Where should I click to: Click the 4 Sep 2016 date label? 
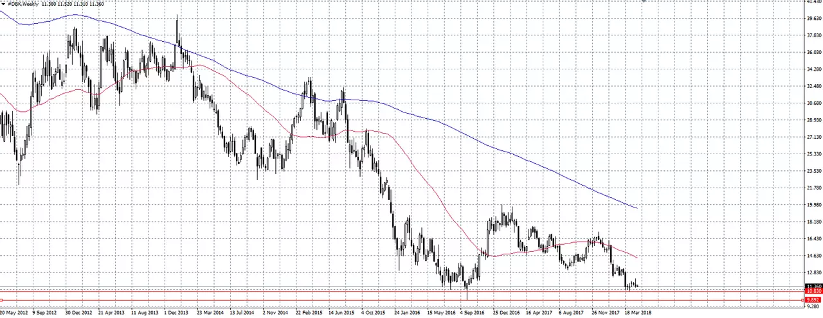click(473, 314)
